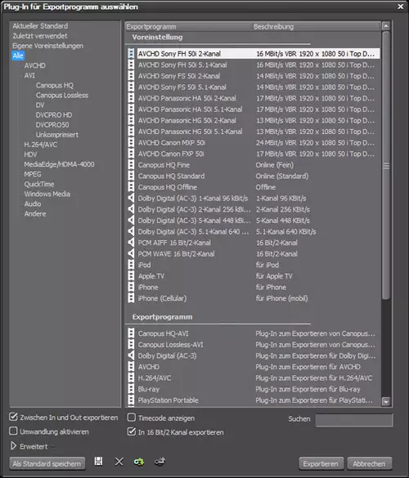Screen dimensions: 409x478
Task: Click Beschreibung column header
Action: point(317,27)
